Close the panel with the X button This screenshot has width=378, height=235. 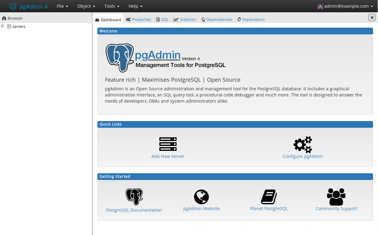(x=372, y=18)
